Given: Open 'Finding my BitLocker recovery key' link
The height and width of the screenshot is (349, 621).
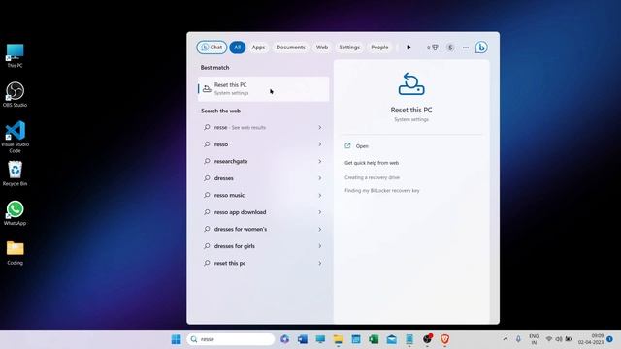Looking at the screenshot, I should (381, 191).
